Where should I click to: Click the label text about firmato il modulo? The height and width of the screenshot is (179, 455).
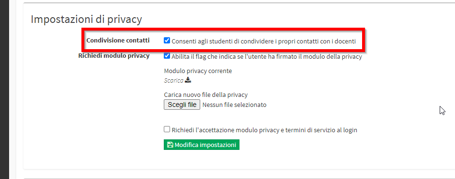[x=267, y=57]
